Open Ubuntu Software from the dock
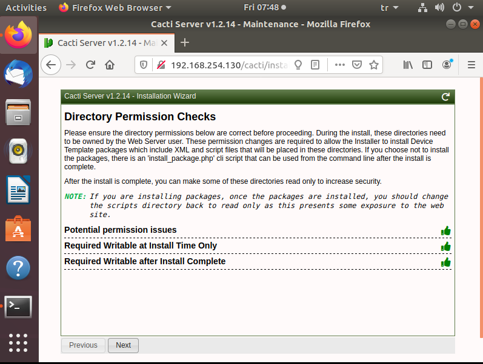Screen dimensions: 483x364 coord(18,229)
